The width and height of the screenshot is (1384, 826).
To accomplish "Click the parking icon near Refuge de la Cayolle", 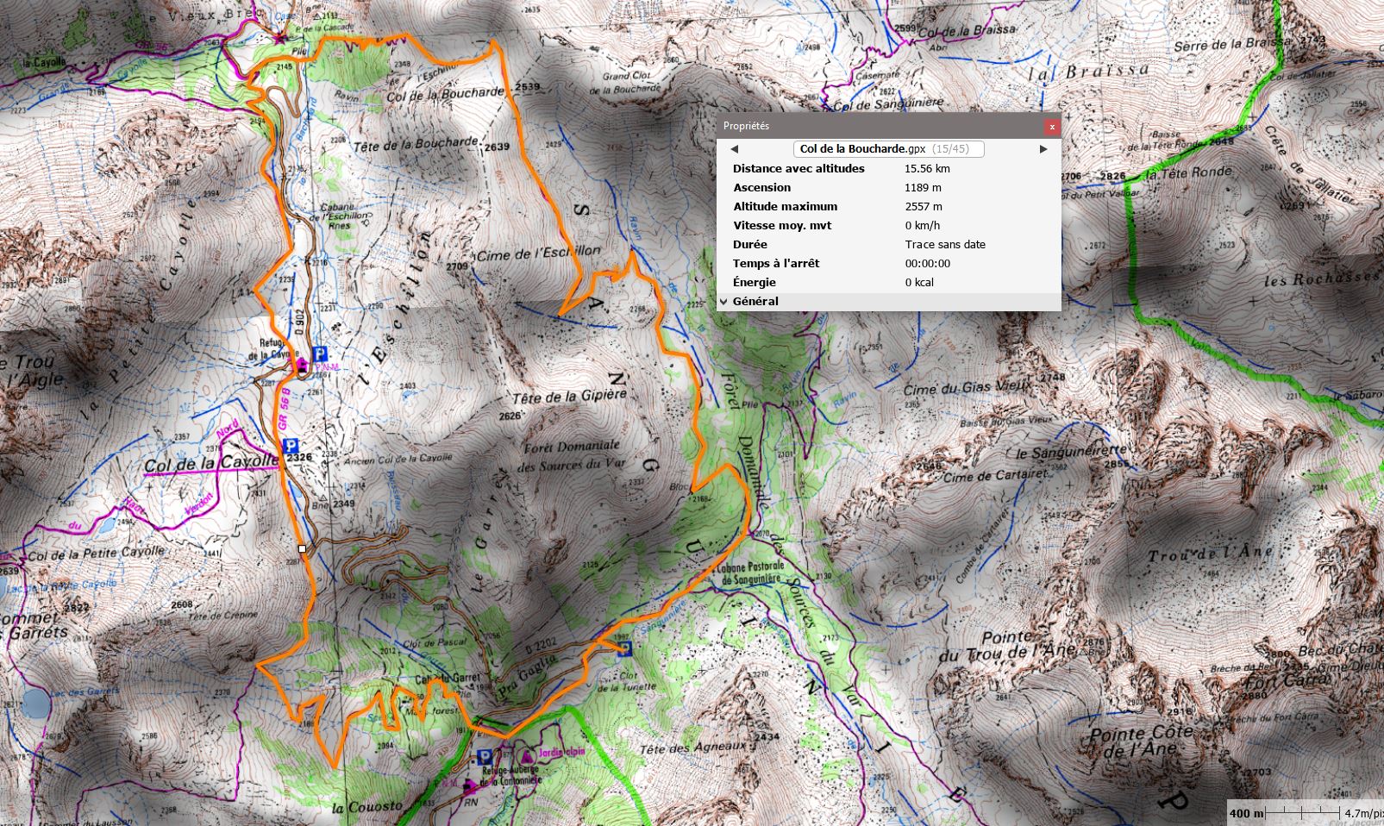I will pyautogui.click(x=319, y=354).
